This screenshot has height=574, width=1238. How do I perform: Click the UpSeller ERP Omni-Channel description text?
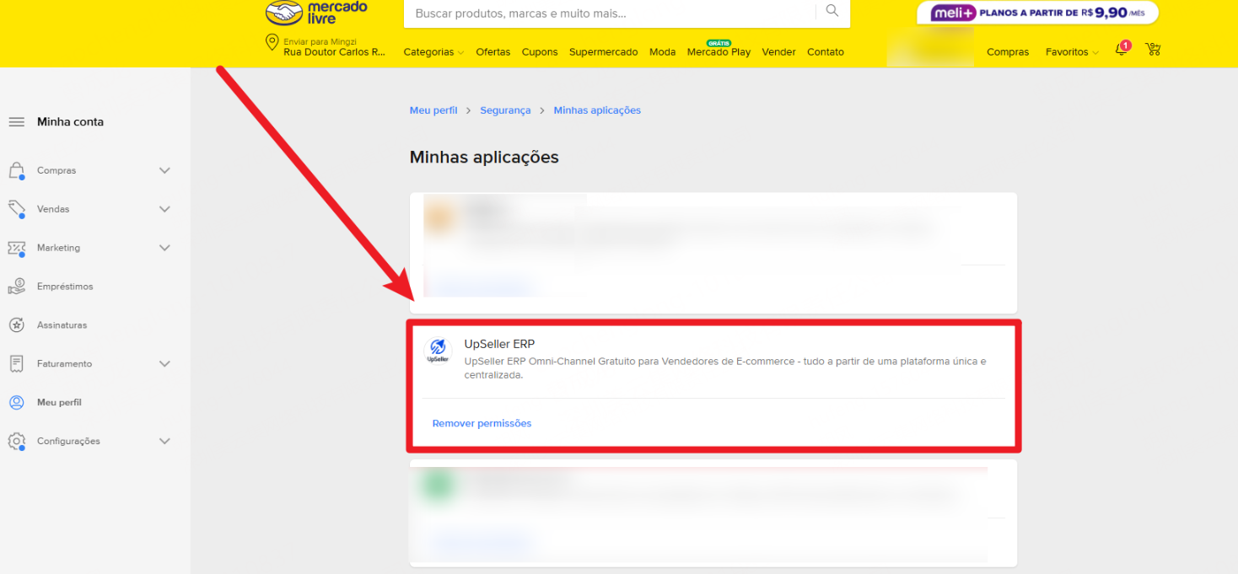pos(725,368)
